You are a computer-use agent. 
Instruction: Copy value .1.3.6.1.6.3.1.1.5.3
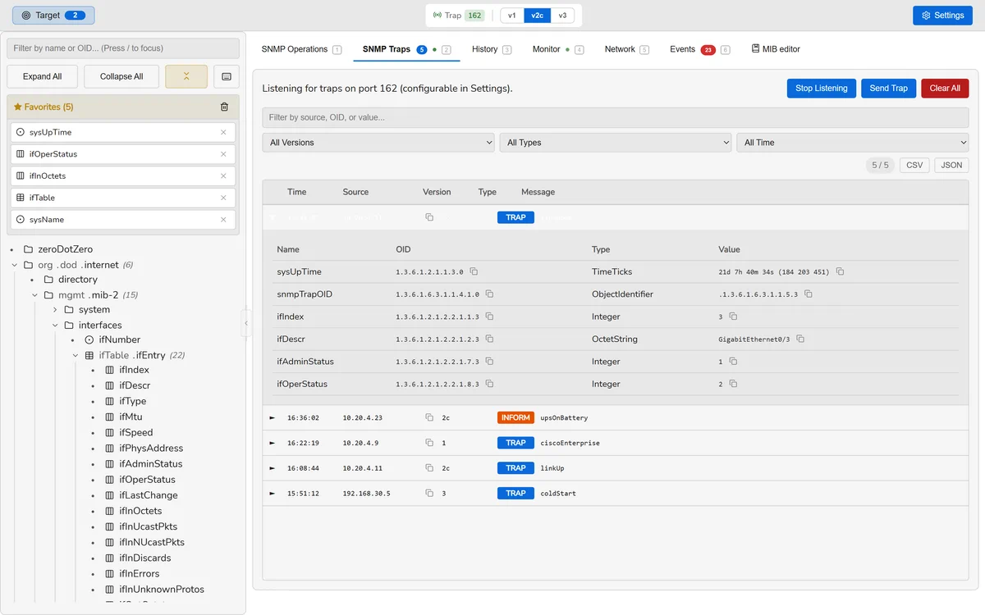[x=808, y=294]
